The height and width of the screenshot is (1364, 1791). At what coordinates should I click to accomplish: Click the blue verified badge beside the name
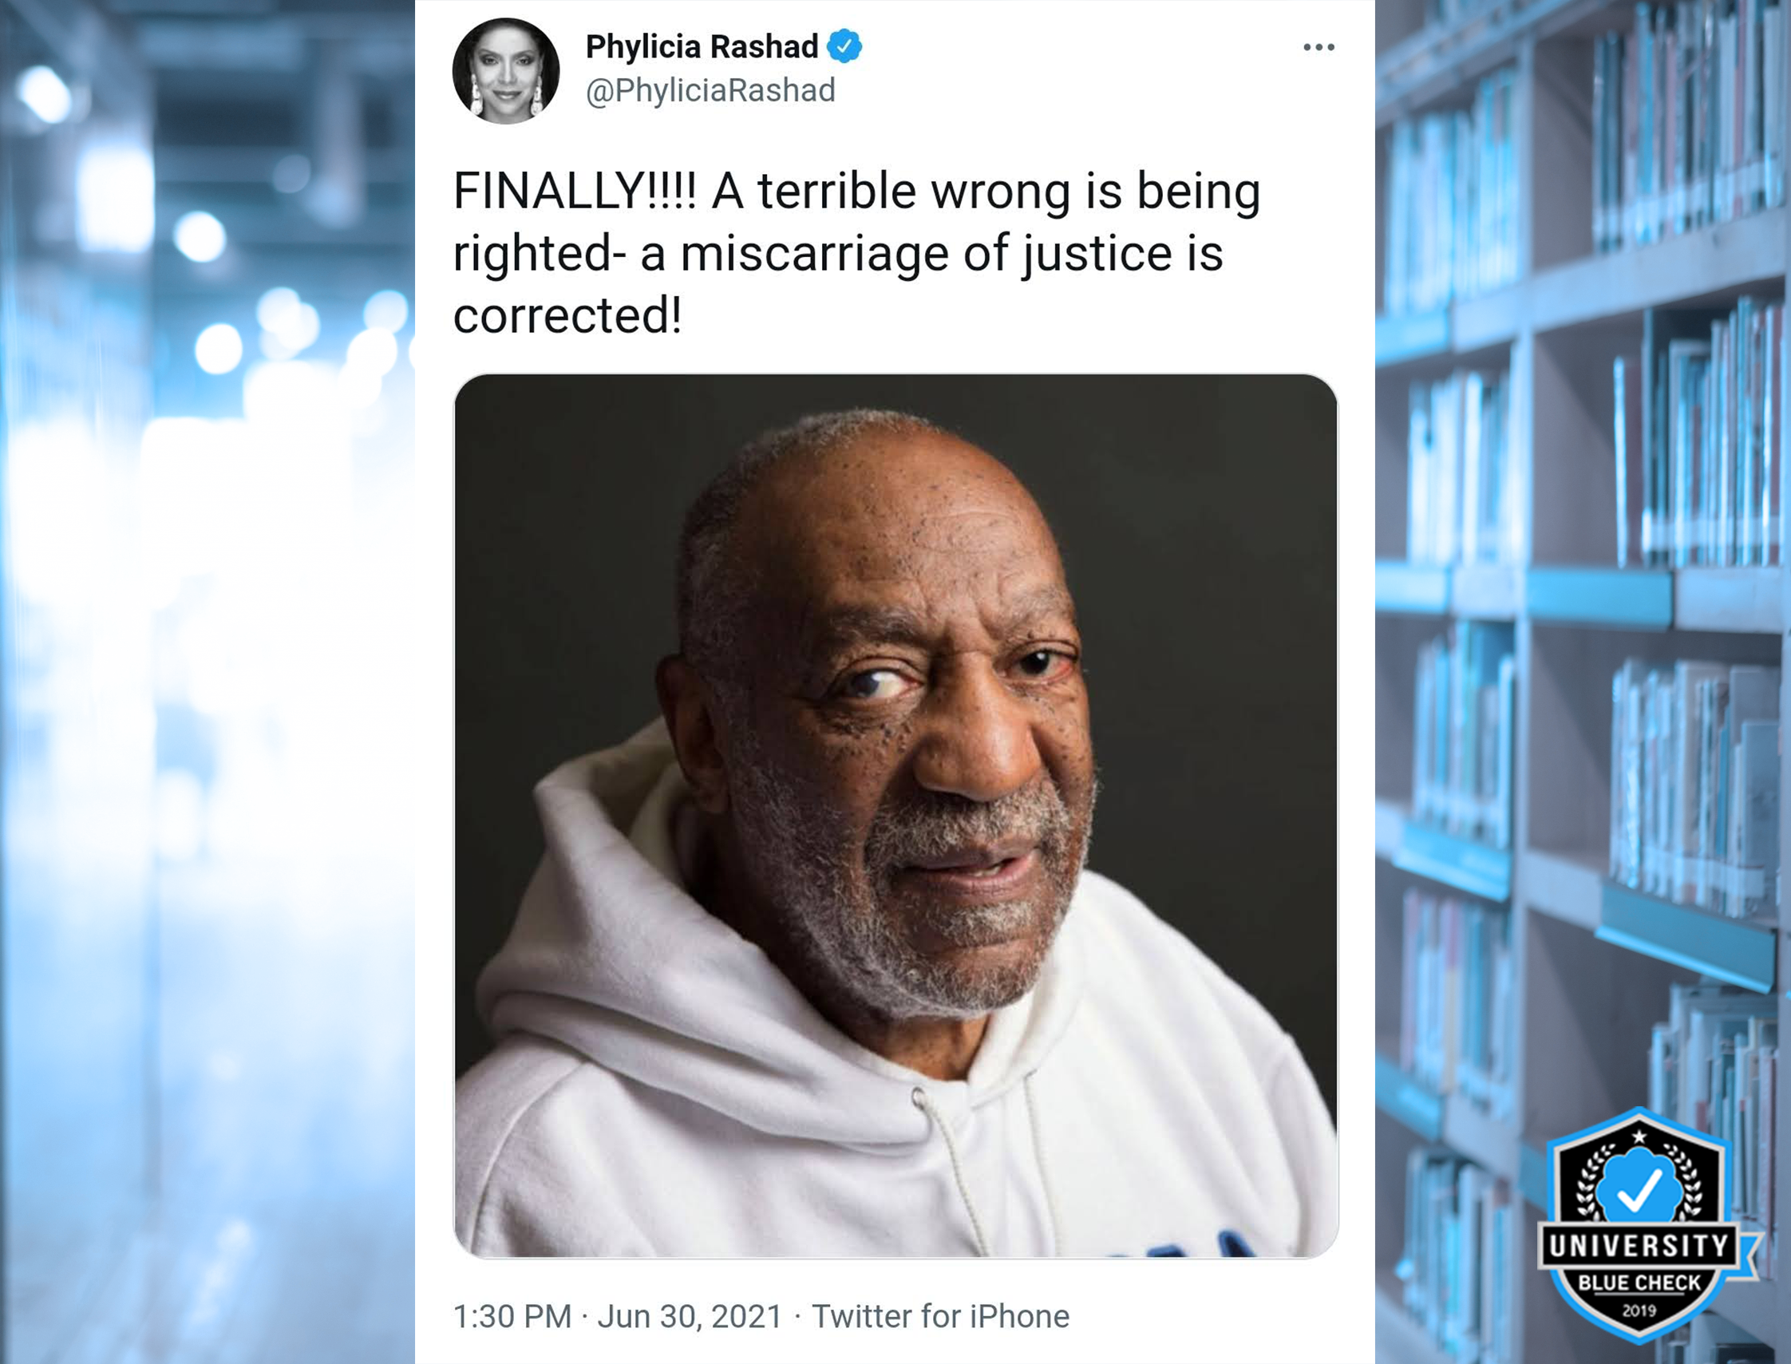844,46
